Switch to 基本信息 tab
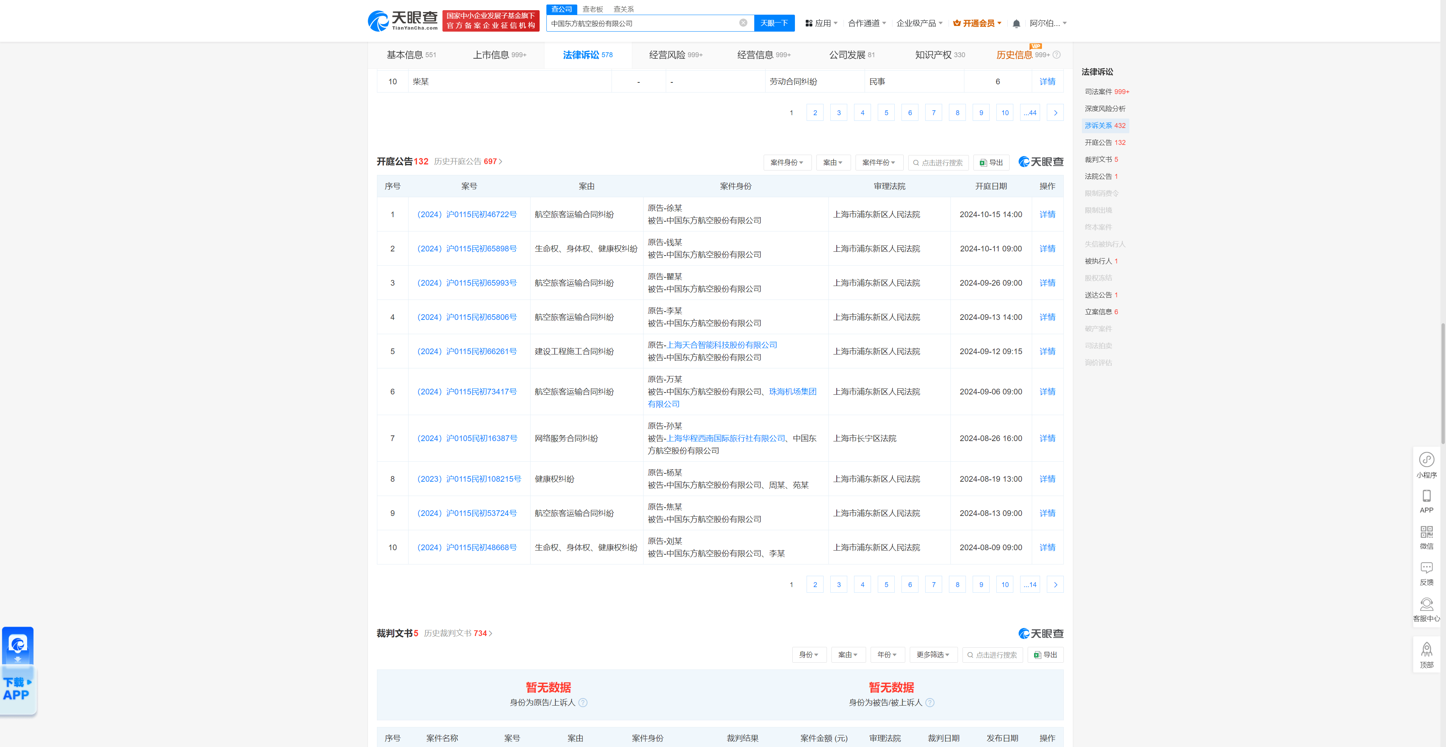 tap(412, 55)
